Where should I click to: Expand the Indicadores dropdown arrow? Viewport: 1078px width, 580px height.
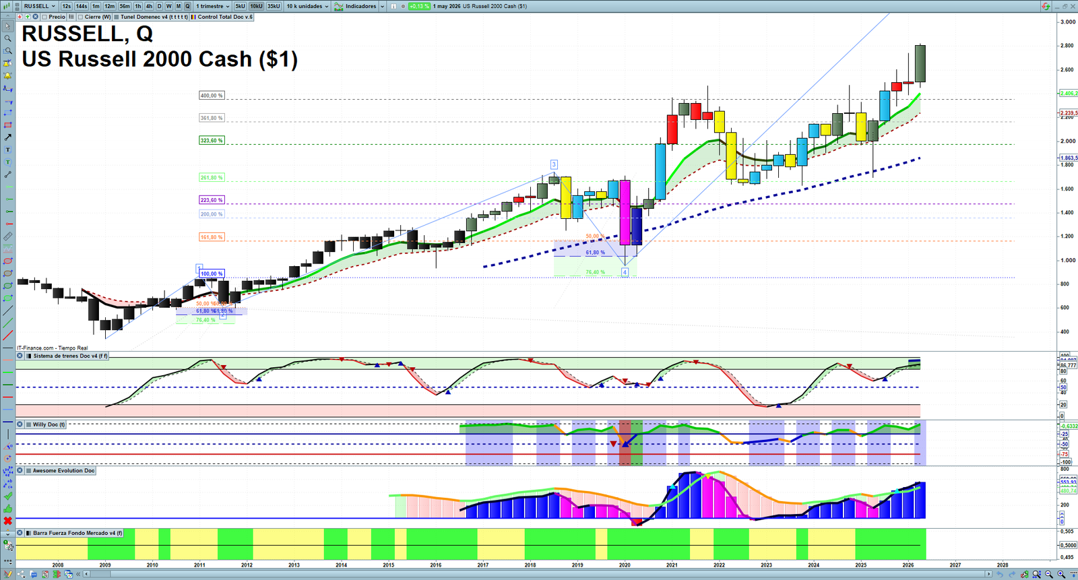[383, 6]
